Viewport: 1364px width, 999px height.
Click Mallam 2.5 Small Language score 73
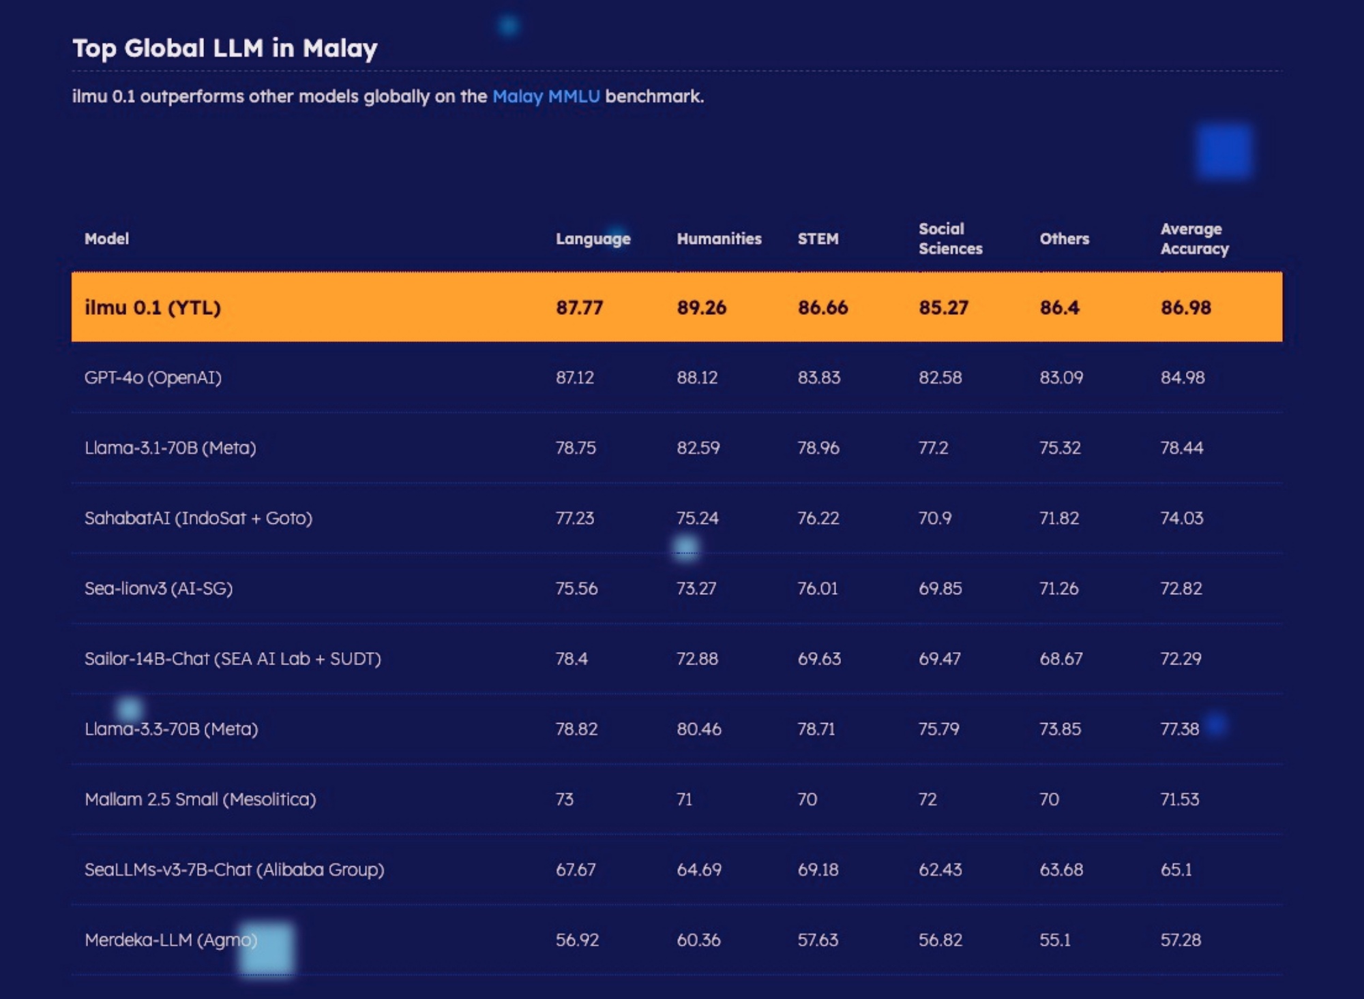565,799
